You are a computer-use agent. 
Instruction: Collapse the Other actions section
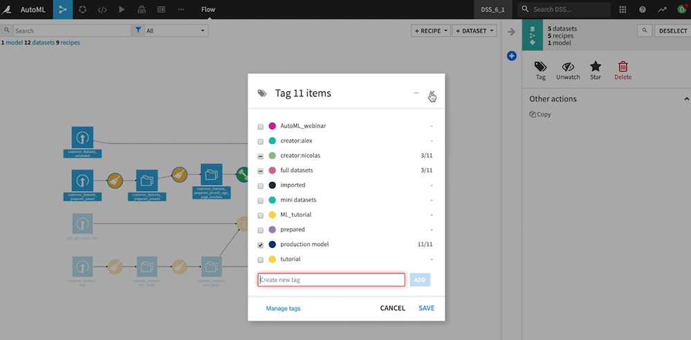(686, 99)
